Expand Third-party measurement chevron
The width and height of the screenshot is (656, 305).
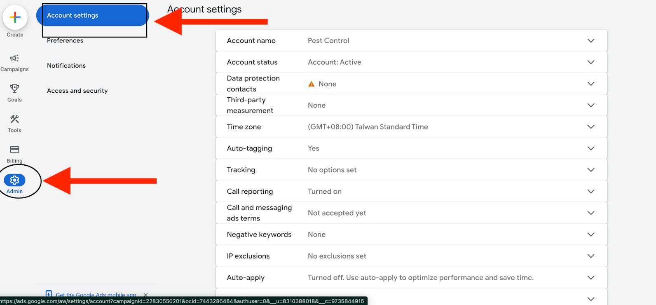click(591, 105)
